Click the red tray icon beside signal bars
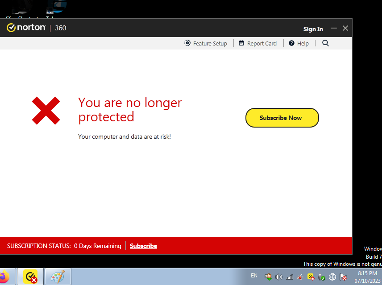 (300, 277)
